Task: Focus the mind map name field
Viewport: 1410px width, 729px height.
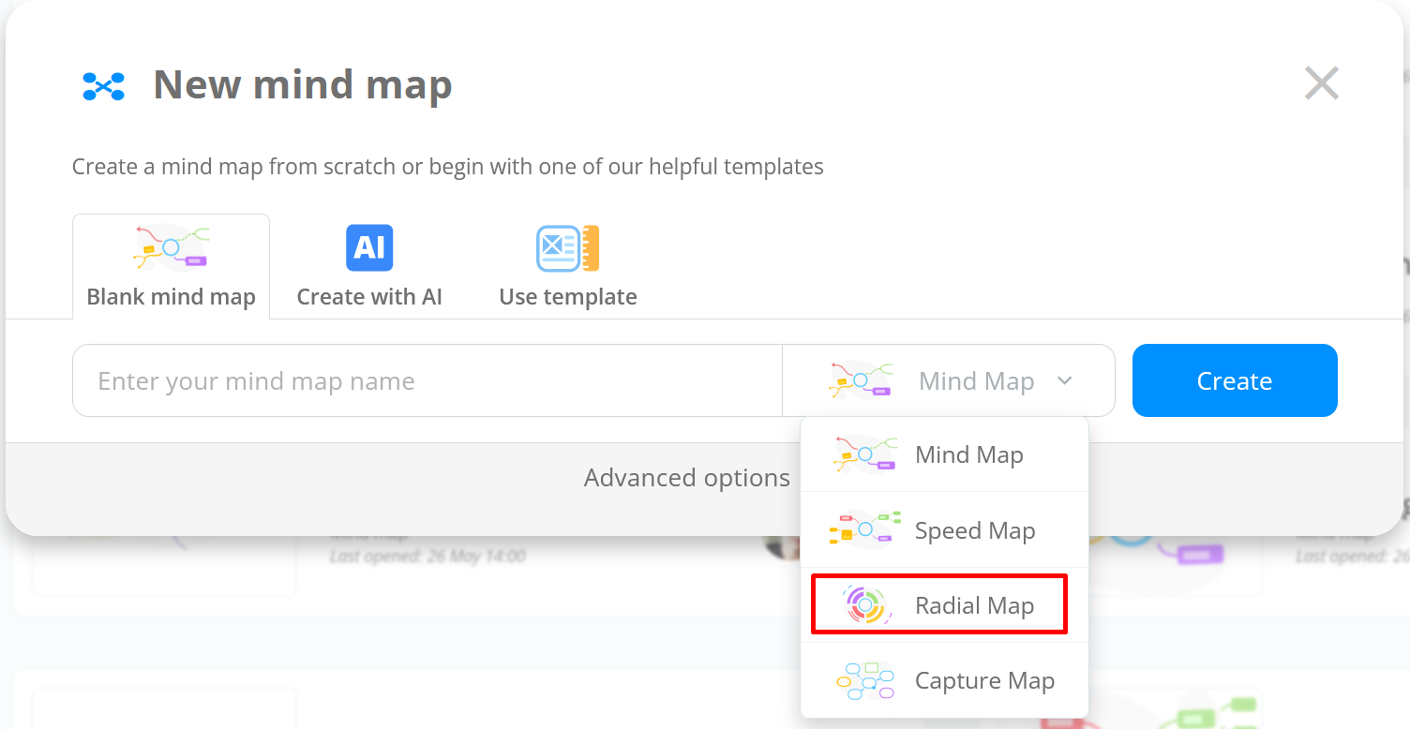Action: pyautogui.click(x=427, y=381)
